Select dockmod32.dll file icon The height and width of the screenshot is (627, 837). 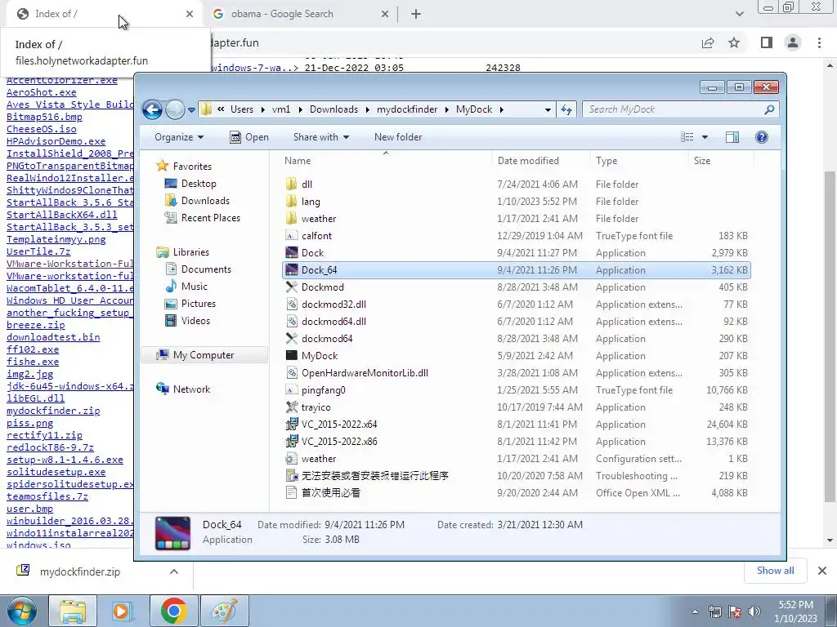292,305
